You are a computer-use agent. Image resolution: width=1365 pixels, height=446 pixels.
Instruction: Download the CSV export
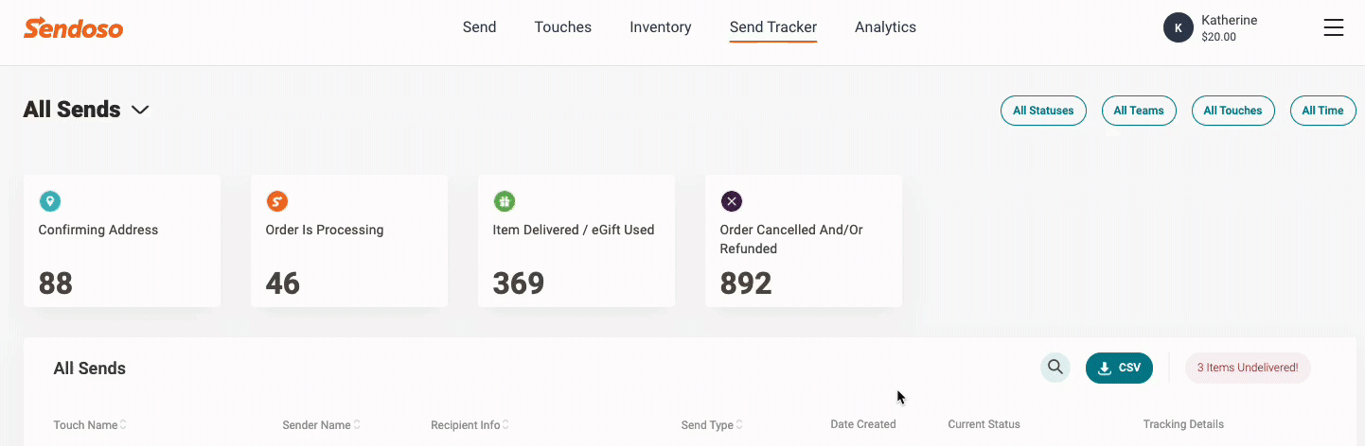(x=1119, y=368)
